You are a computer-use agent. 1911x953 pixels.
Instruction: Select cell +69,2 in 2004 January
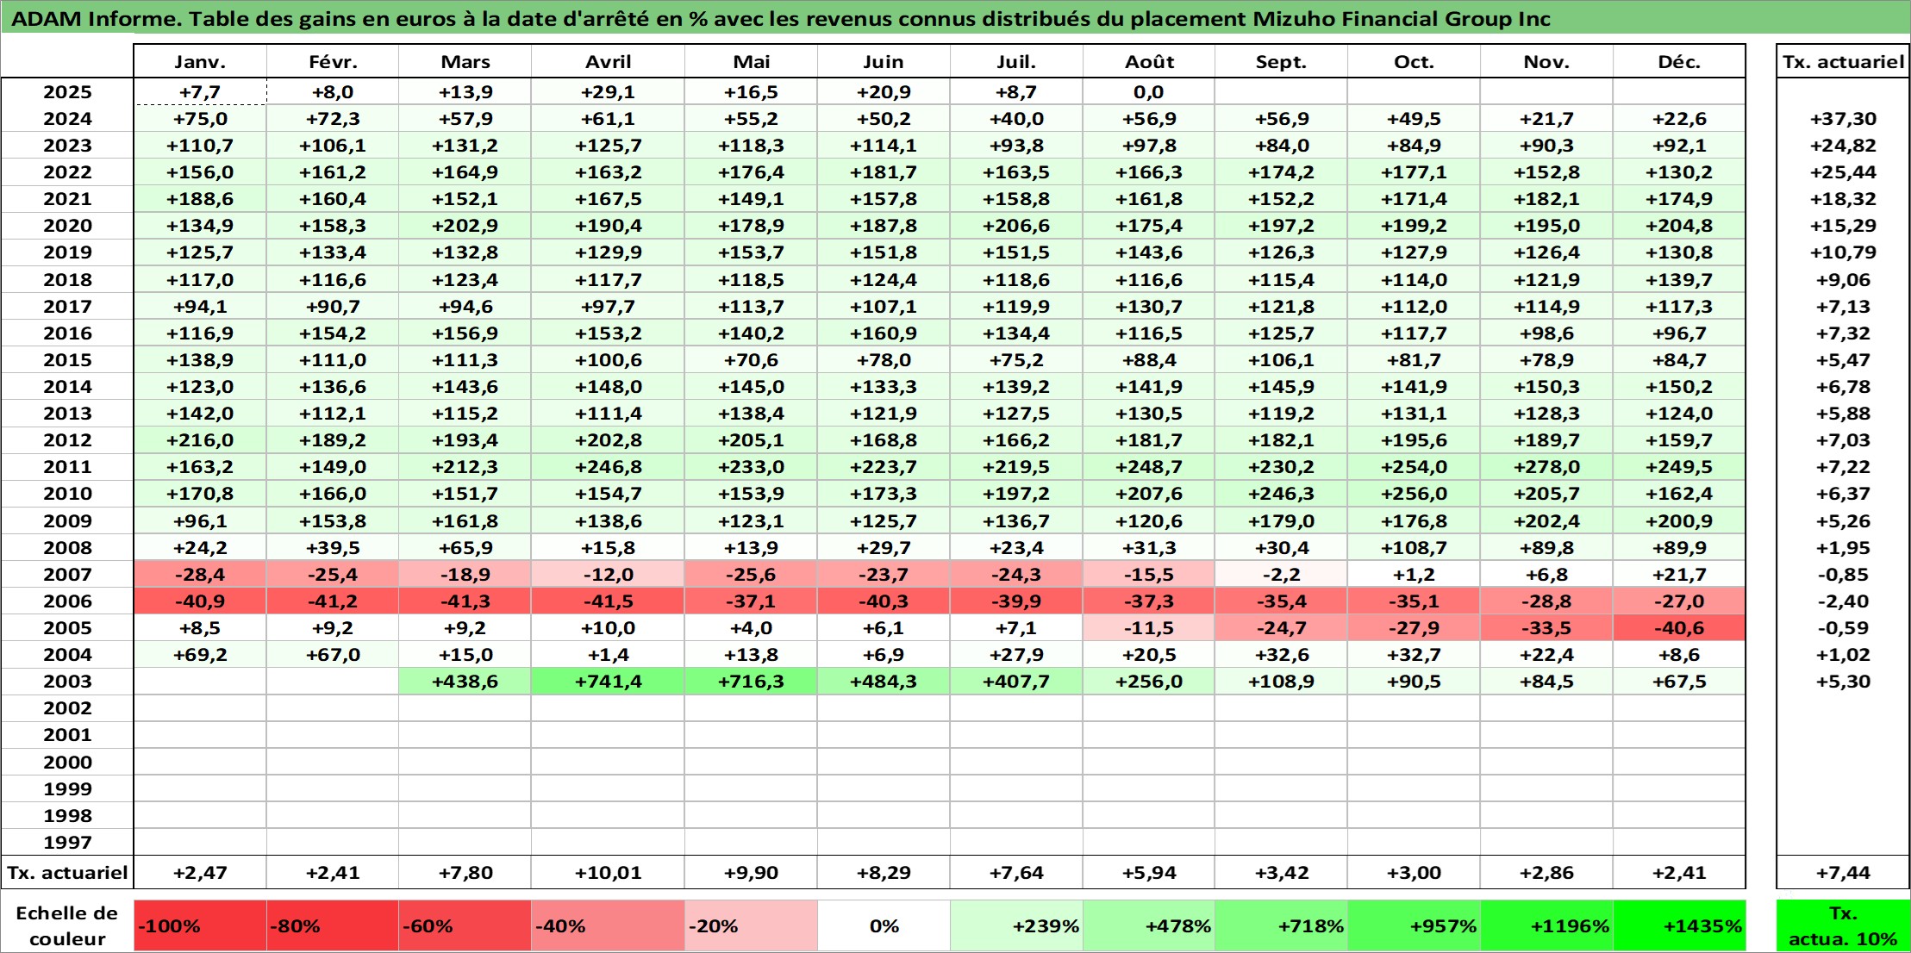pyautogui.click(x=200, y=655)
